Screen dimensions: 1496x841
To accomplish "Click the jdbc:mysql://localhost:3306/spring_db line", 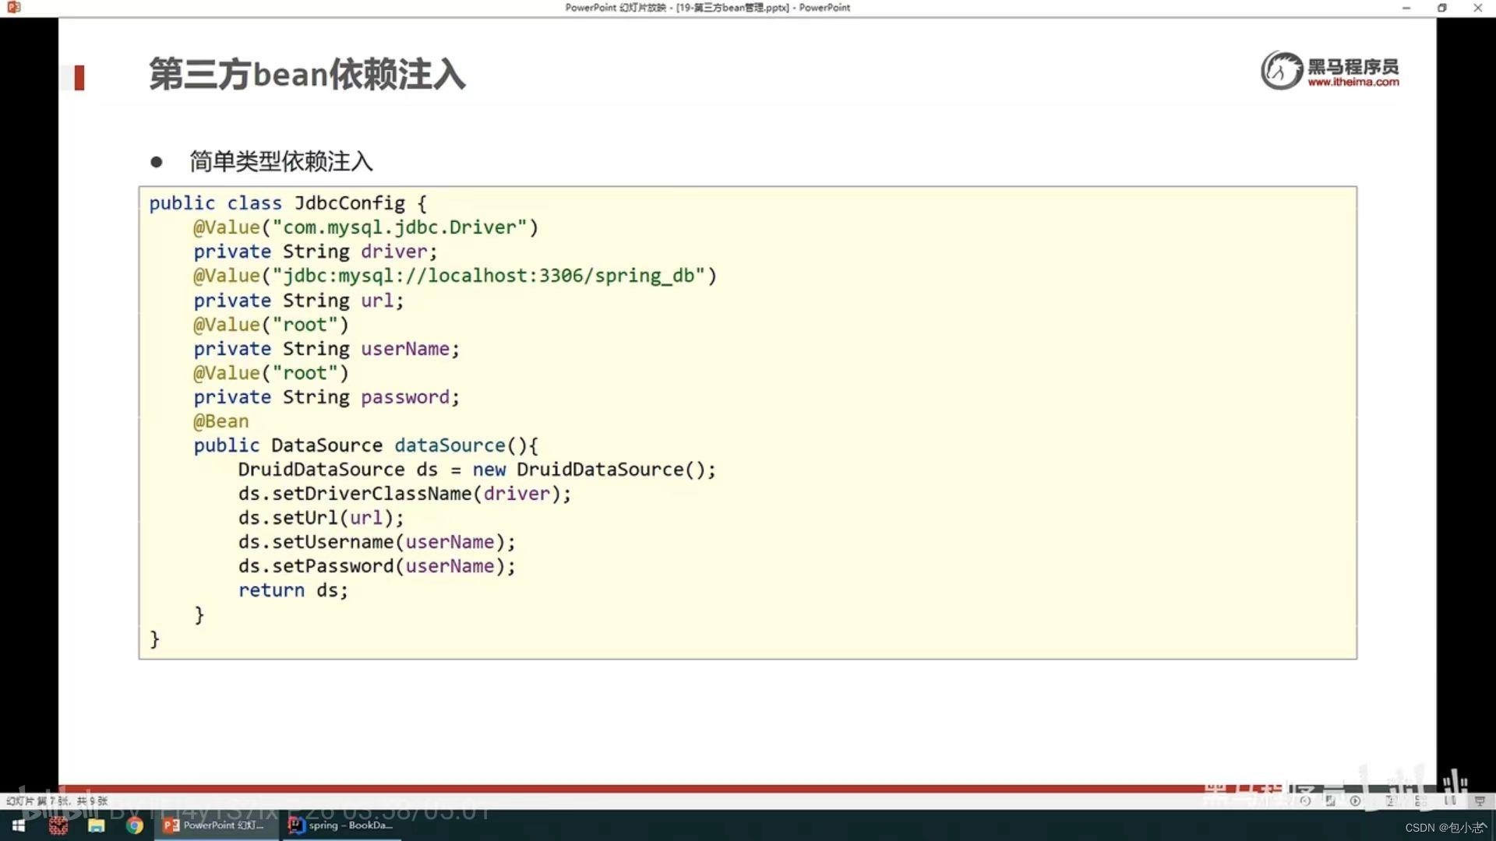I will 455,276.
